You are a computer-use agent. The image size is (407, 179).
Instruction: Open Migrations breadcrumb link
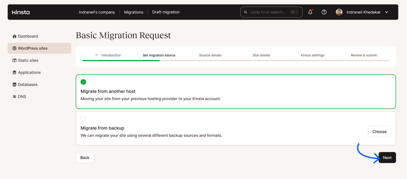pos(134,12)
